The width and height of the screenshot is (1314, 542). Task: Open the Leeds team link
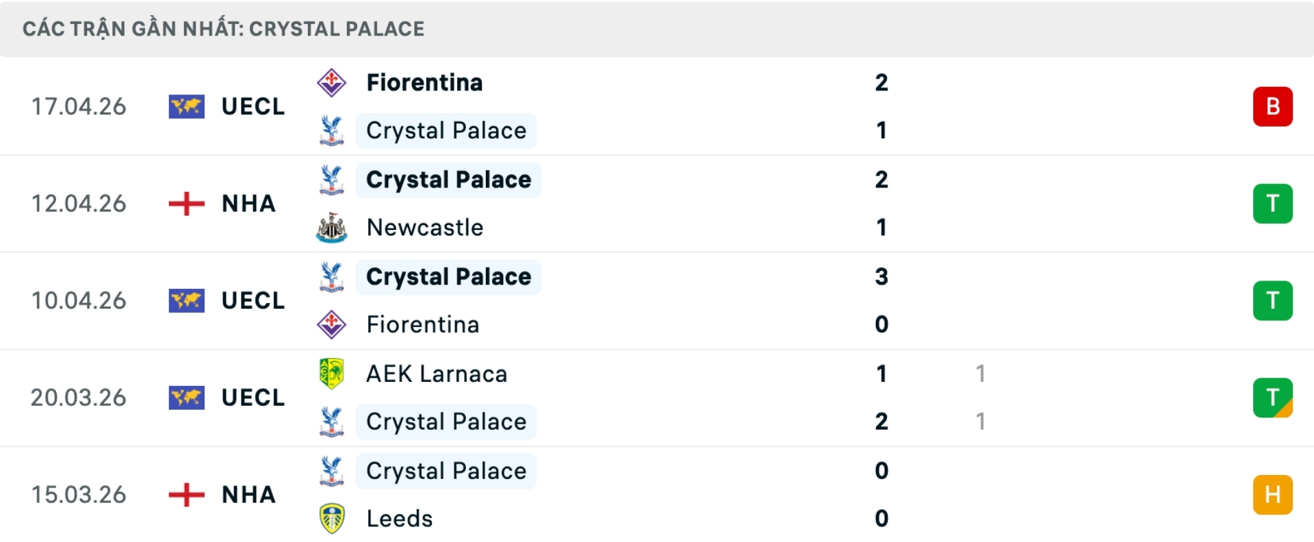point(400,519)
